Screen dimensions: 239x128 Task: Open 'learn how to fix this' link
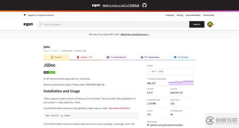pos(119,108)
